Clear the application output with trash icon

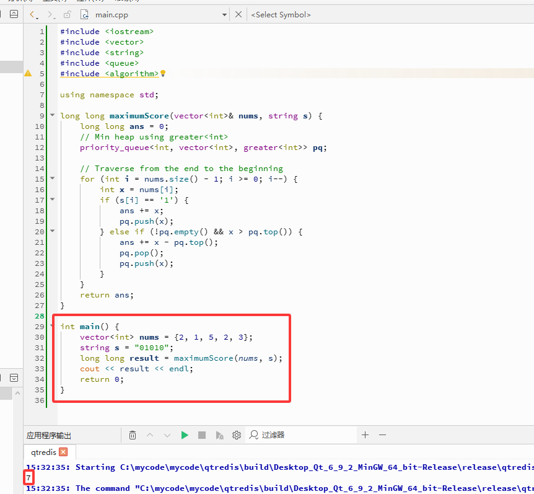point(133,435)
